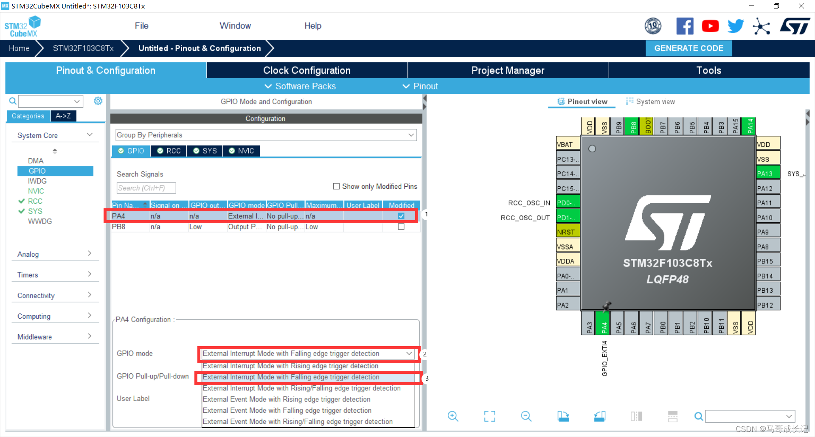Select DMA in System Core list
The image size is (815, 437).
click(x=36, y=161)
